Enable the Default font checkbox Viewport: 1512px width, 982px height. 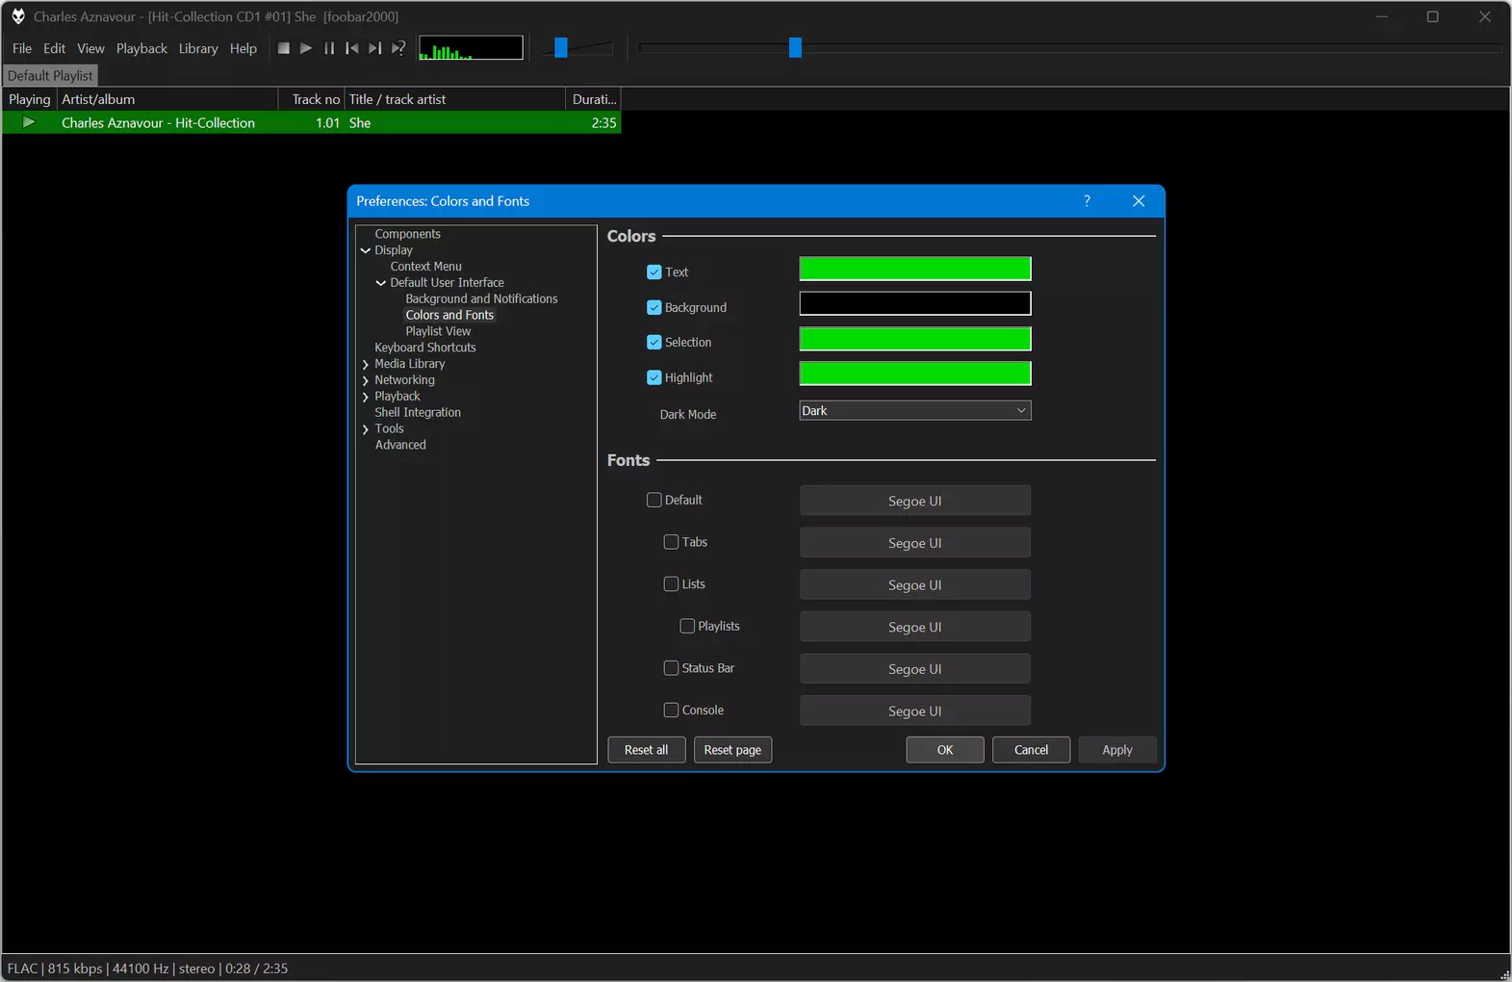[654, 500]
